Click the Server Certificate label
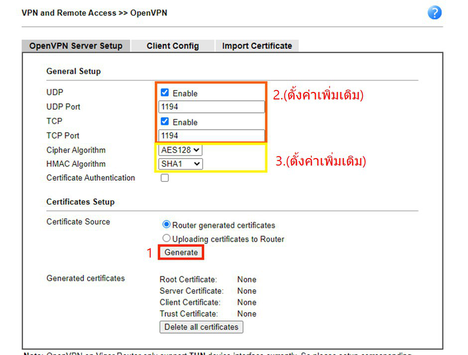This screenshot has height=355, width=468. pos(191,291)
